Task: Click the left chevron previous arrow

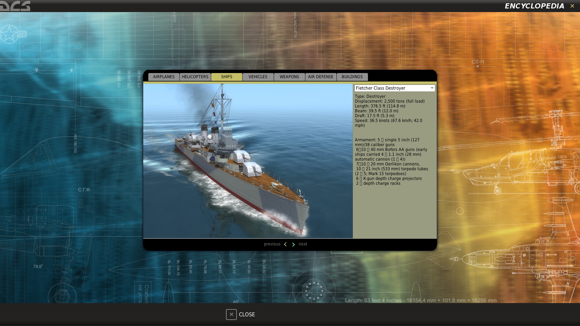Action: coord(285,245)
